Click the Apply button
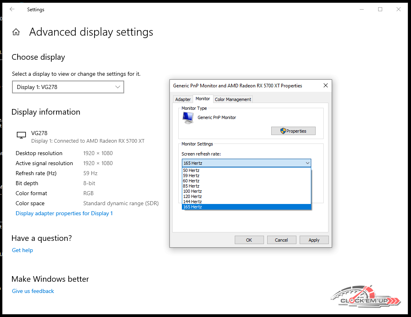The height and width of the screenshot is (317, 411). (x=314, y=240)
